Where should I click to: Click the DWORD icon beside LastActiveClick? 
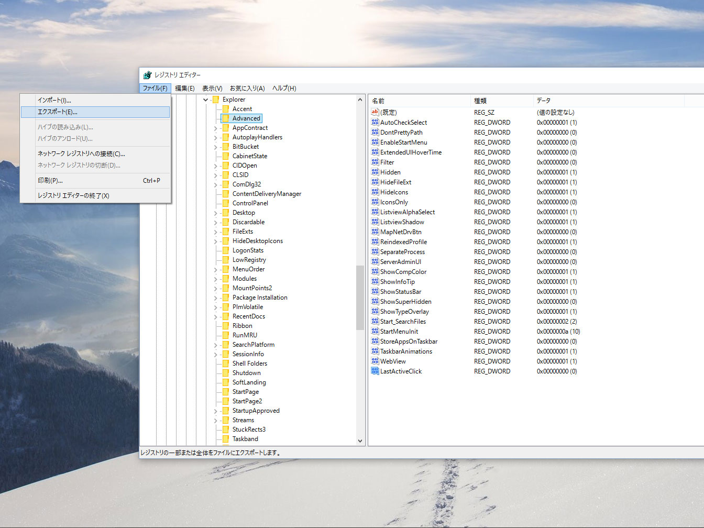tap(375, 371)
